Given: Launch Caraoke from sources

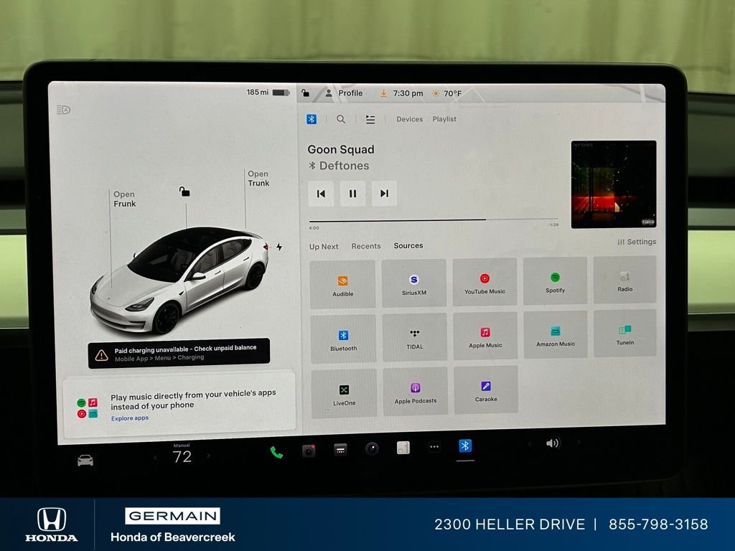Looking at the screenshot, I should (486, 390).
